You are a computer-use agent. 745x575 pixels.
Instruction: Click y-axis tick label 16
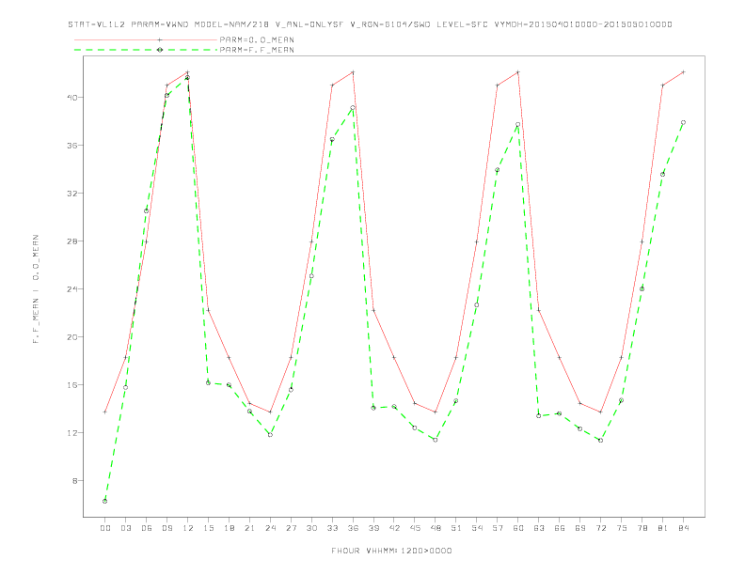(72, 385)
